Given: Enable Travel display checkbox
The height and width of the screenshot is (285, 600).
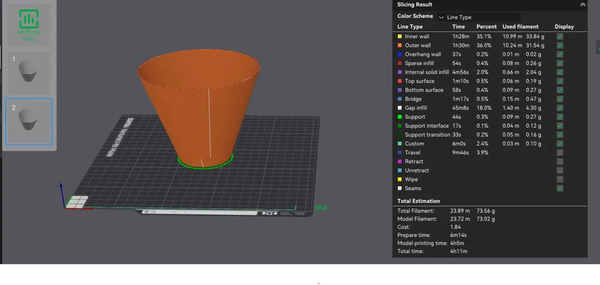Looking at the screenshot, I should [560, 152].
